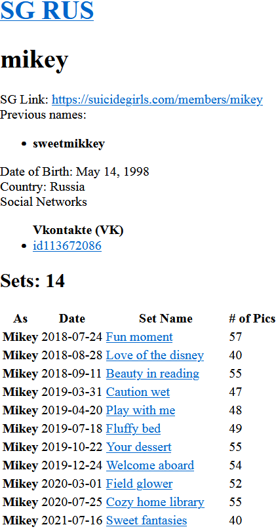Open the Fluffy bed set
This screenshot has height=529, width=276.
(133, 429)
